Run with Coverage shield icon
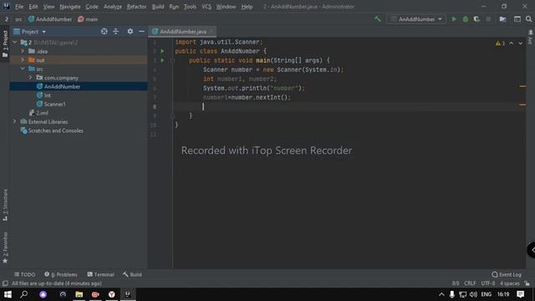This screenshot has width=535, height=301. point(476,19)
